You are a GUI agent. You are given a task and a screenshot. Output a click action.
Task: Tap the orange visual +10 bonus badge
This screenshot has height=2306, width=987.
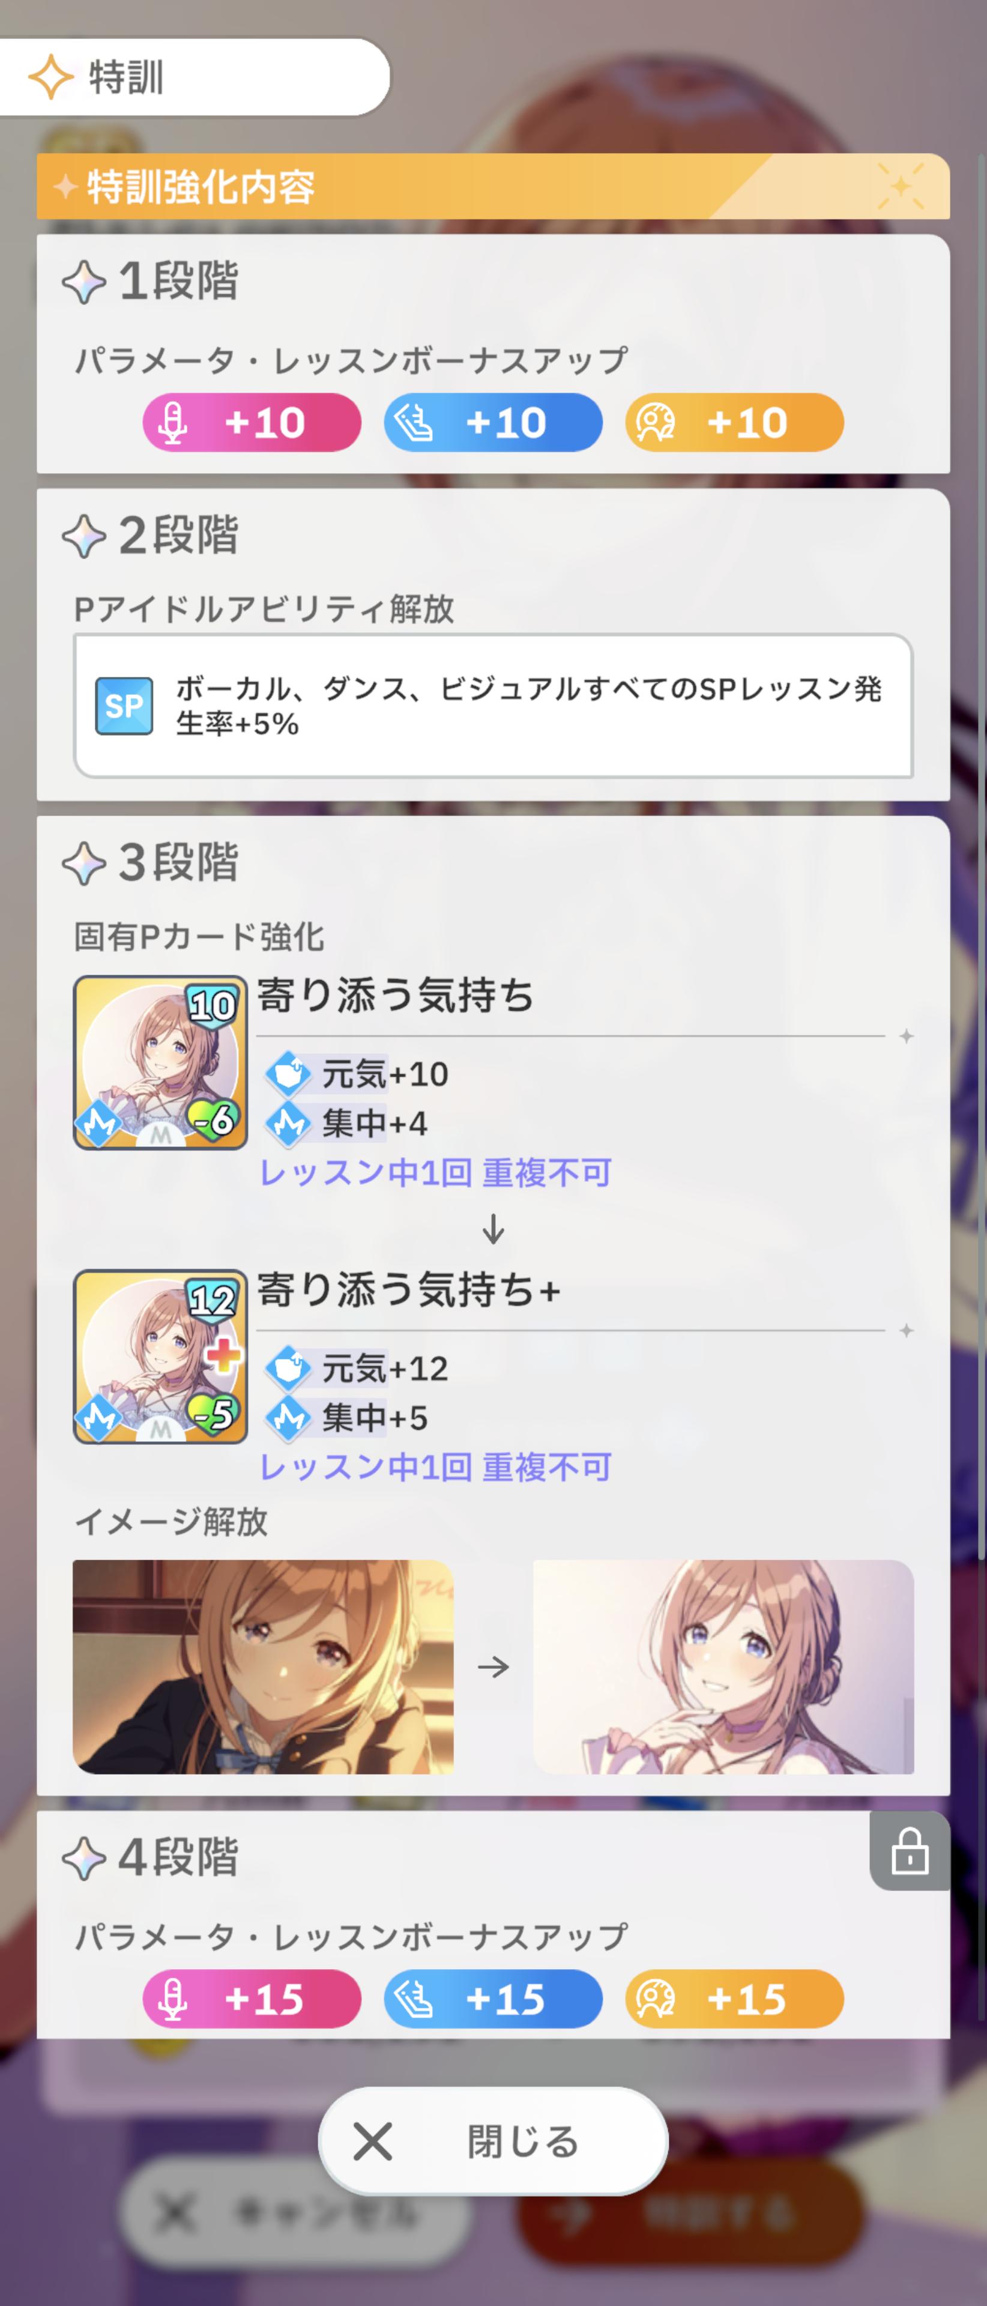735,422
